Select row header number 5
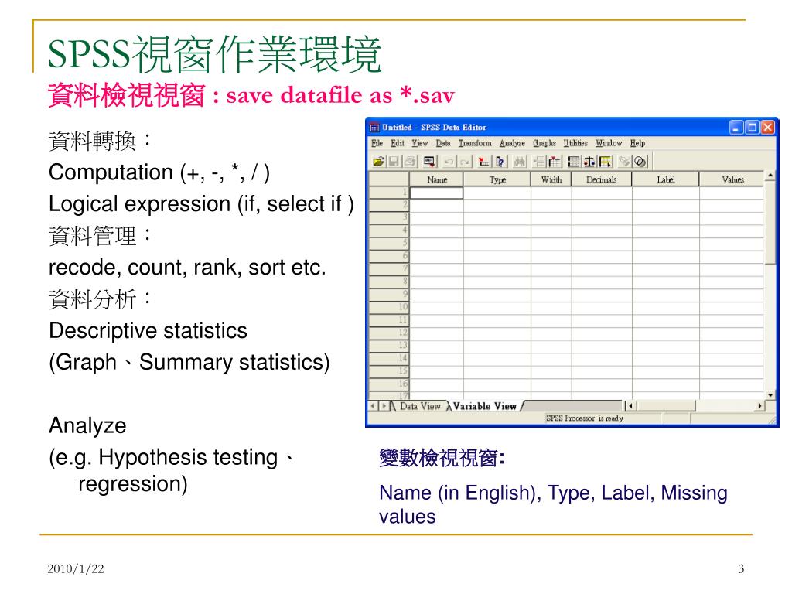Viewport: 792px width, 594px height. (389, 243)
